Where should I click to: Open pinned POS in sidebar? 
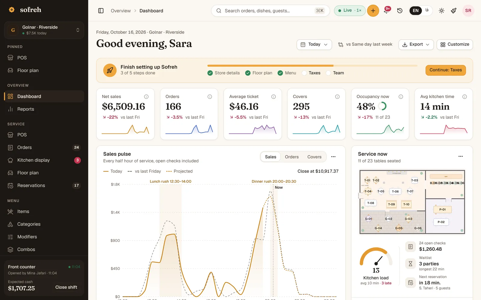click(x=44, y=58)
